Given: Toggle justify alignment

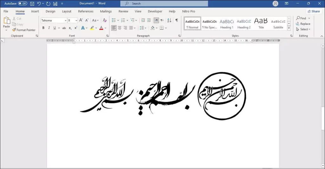Looking at the screenshot, I should (x=131, y=28).
